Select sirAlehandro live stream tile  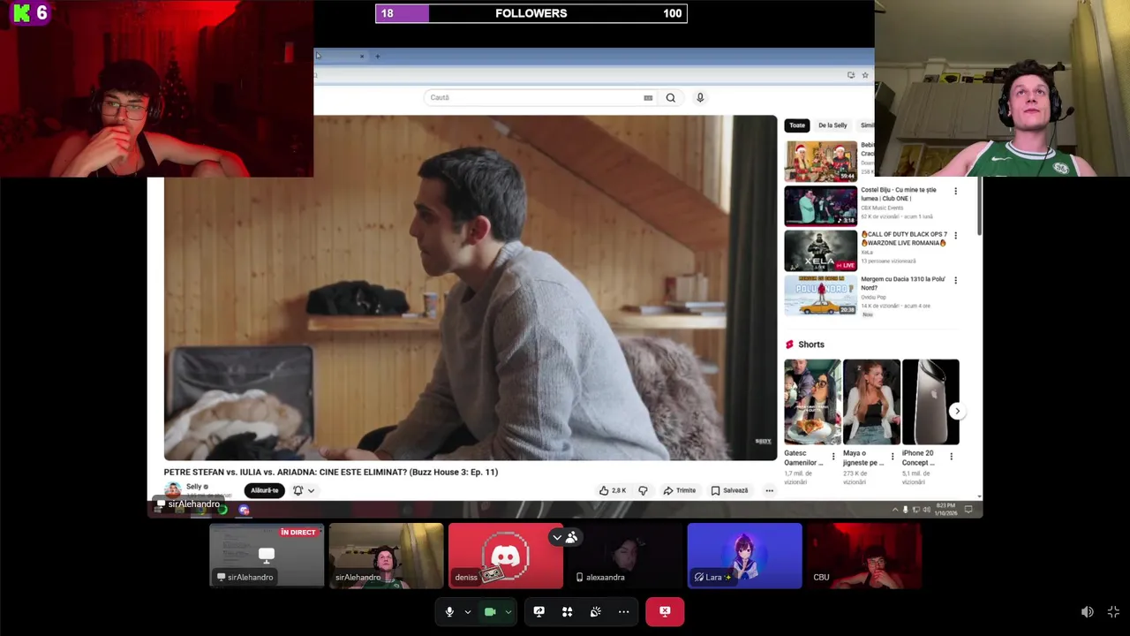[267, 556]
